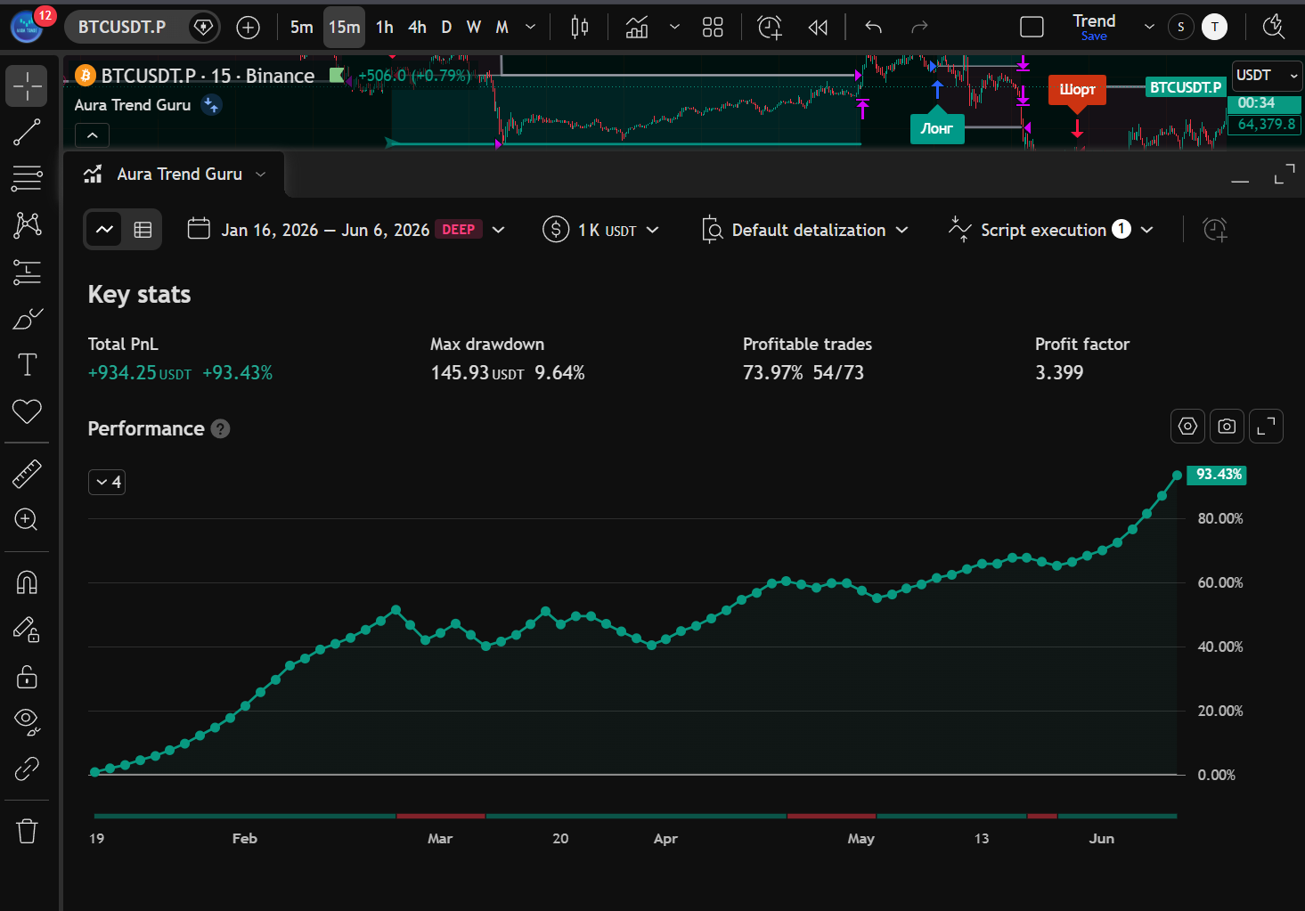Open indicator templates grid
This screenshot has height=911, width=1305.
click(x=713, y=28)
